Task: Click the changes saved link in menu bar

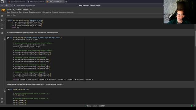Action: (66, 12)
